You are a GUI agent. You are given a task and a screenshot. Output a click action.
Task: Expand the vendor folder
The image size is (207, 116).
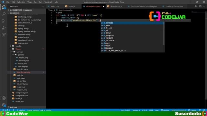click(18, 46)
